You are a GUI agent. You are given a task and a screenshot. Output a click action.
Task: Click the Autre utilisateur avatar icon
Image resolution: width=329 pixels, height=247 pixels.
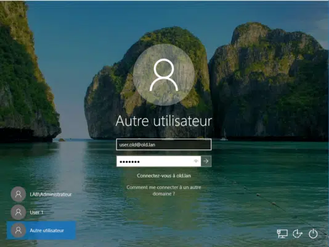coord(18,230)
